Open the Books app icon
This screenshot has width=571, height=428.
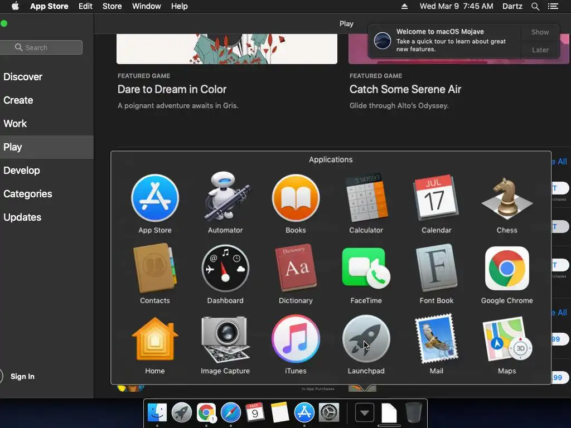(x=296, y=198)
